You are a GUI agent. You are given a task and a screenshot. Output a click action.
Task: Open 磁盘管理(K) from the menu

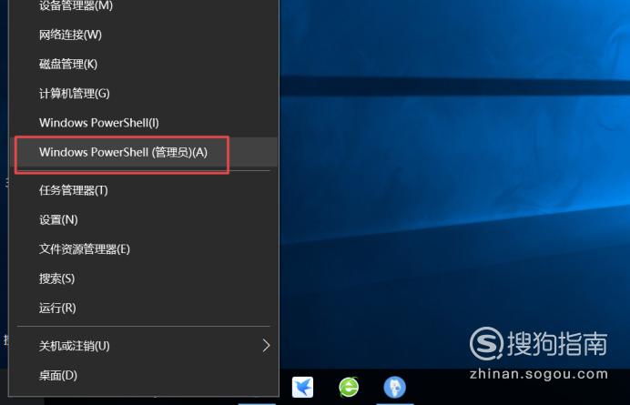[x=144, y=64]
